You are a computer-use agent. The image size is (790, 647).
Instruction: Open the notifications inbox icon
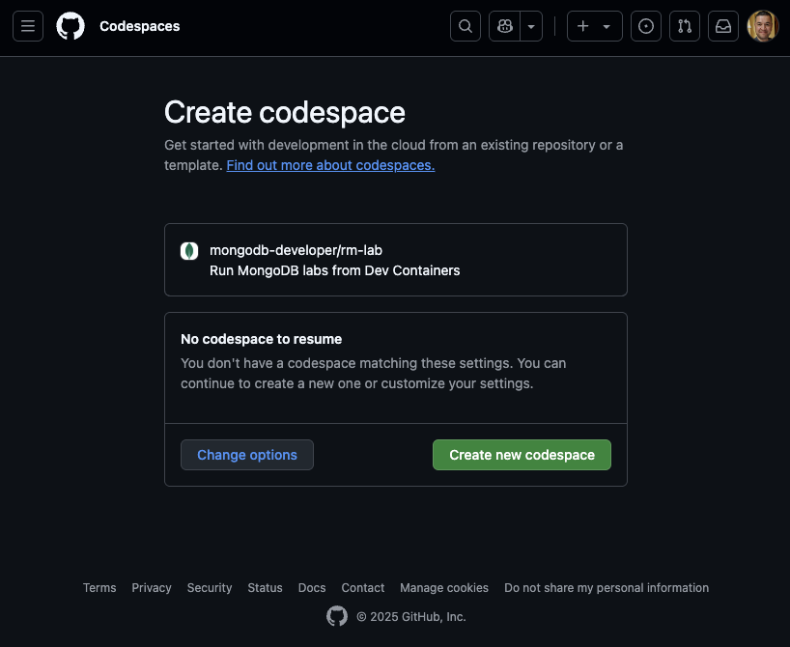(x=723, y=26)
